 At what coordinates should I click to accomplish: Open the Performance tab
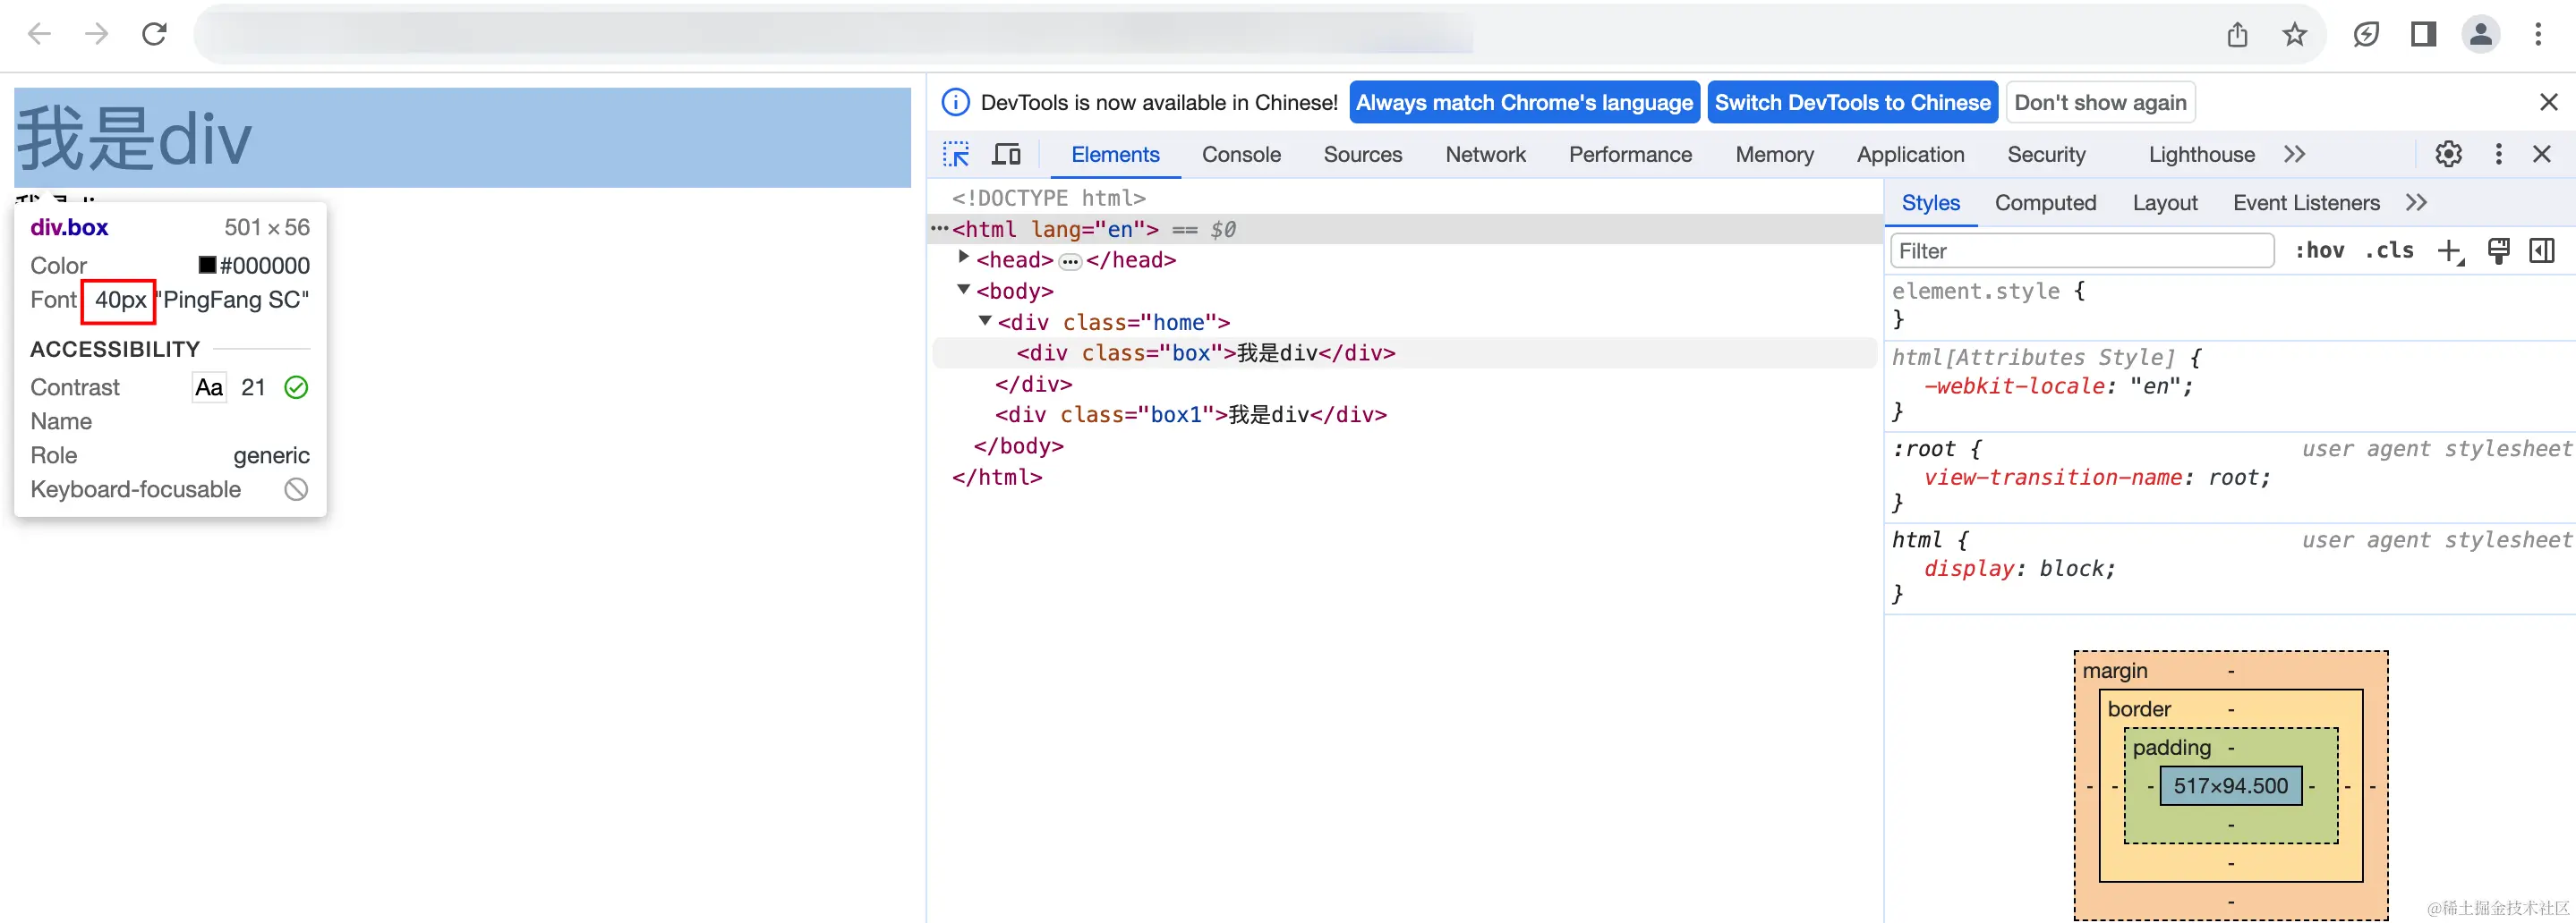click(1630, 155)
